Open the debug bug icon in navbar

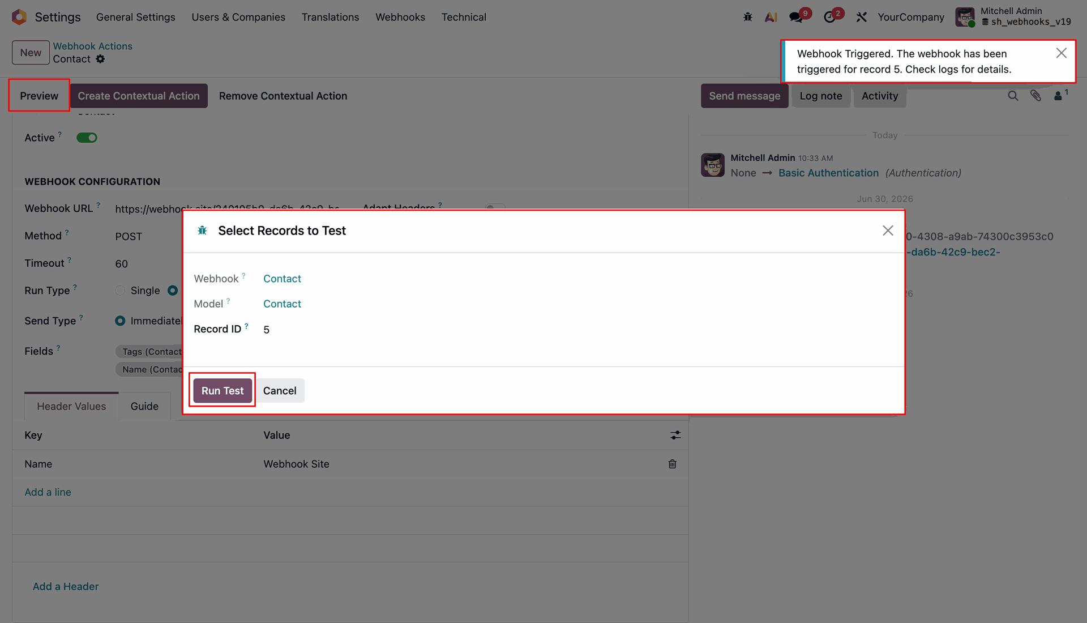pyautogui.click(x=748, y=17)
